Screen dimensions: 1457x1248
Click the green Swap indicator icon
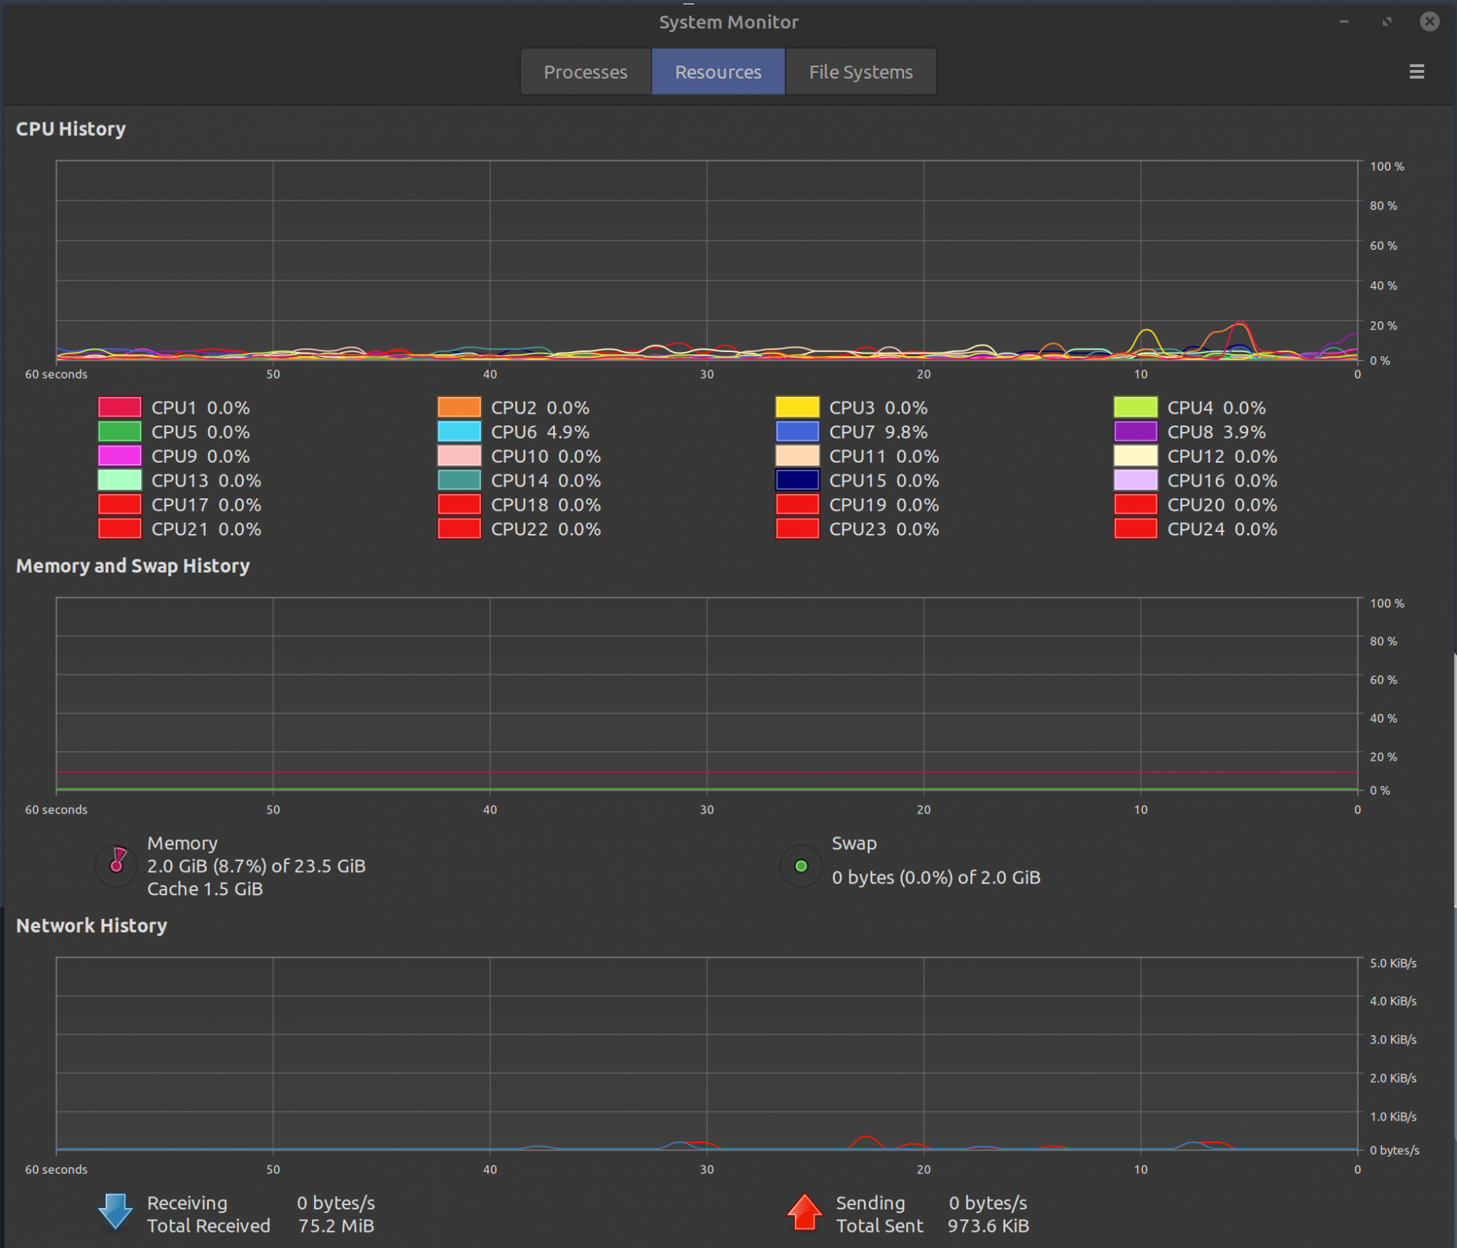tap(801, 866)
